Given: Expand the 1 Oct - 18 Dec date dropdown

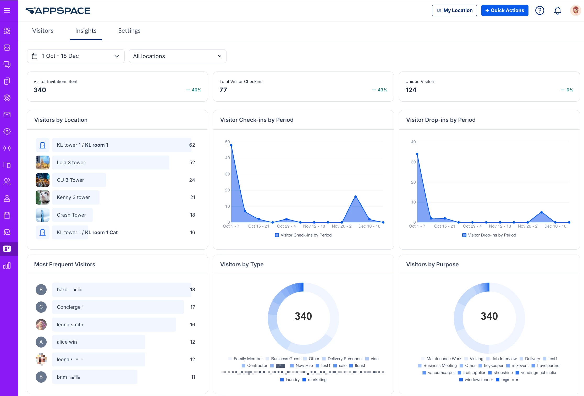Looking at the screenshot, I should pos(76,56).
